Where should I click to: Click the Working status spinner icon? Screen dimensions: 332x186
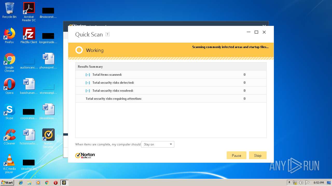tap(79, 50)
